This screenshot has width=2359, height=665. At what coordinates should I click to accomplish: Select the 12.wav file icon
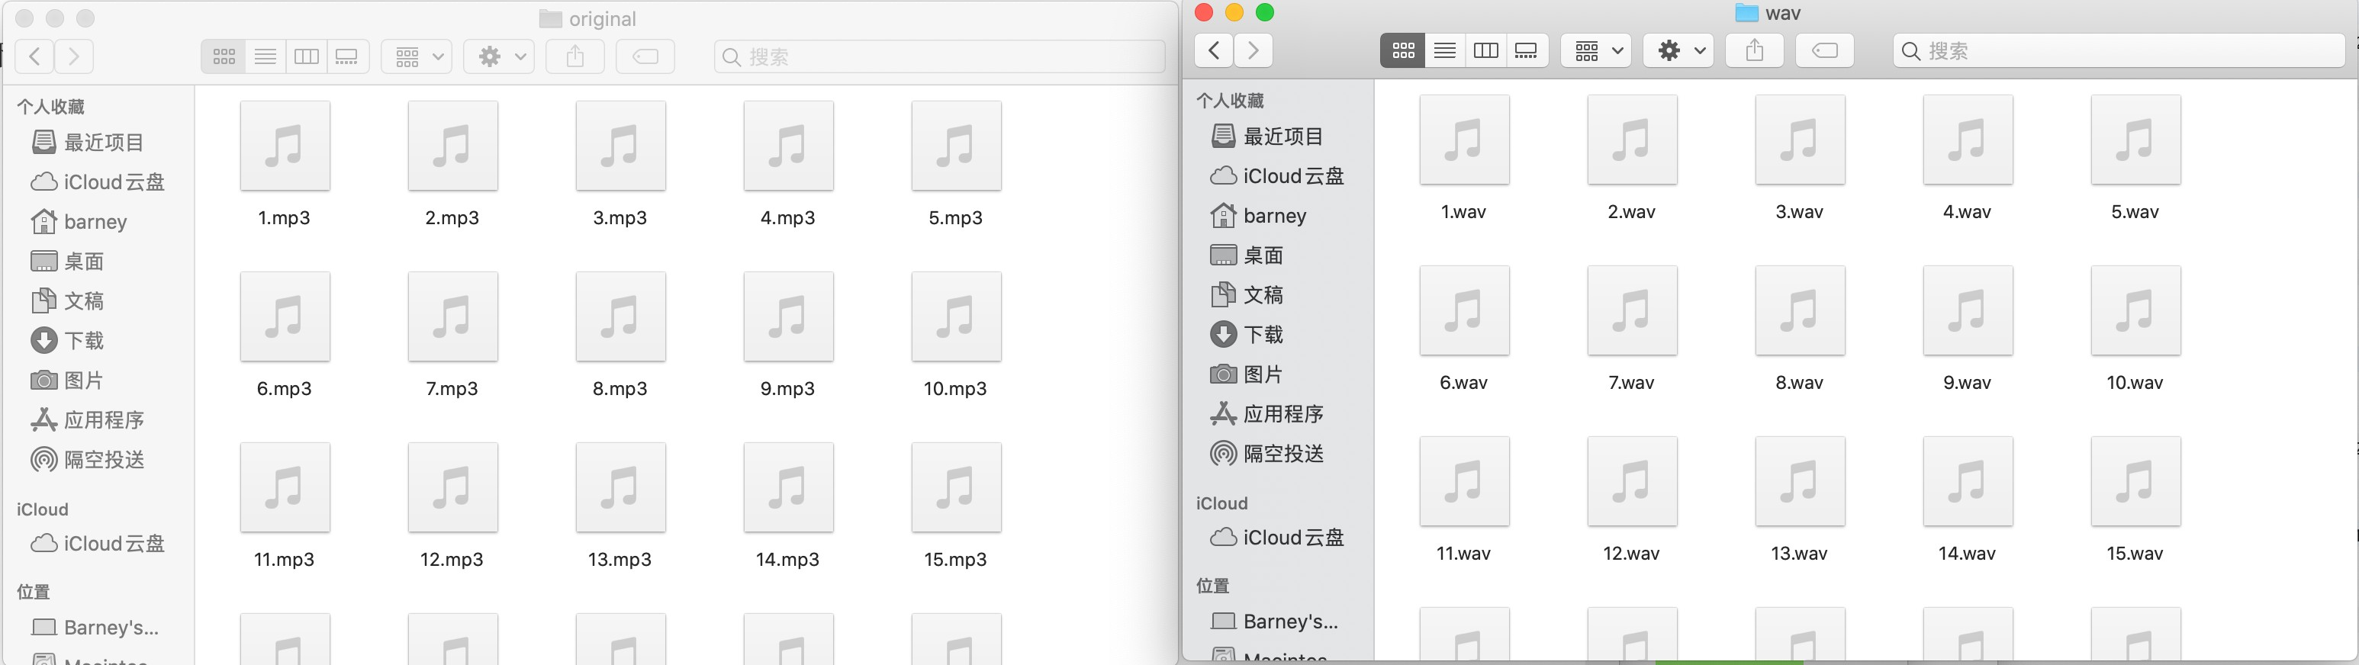[x=1633, y=481]
